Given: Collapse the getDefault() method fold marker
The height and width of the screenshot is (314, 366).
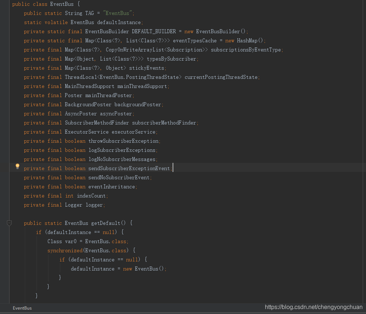Looking at the screenshot, I should pos(9,223).
